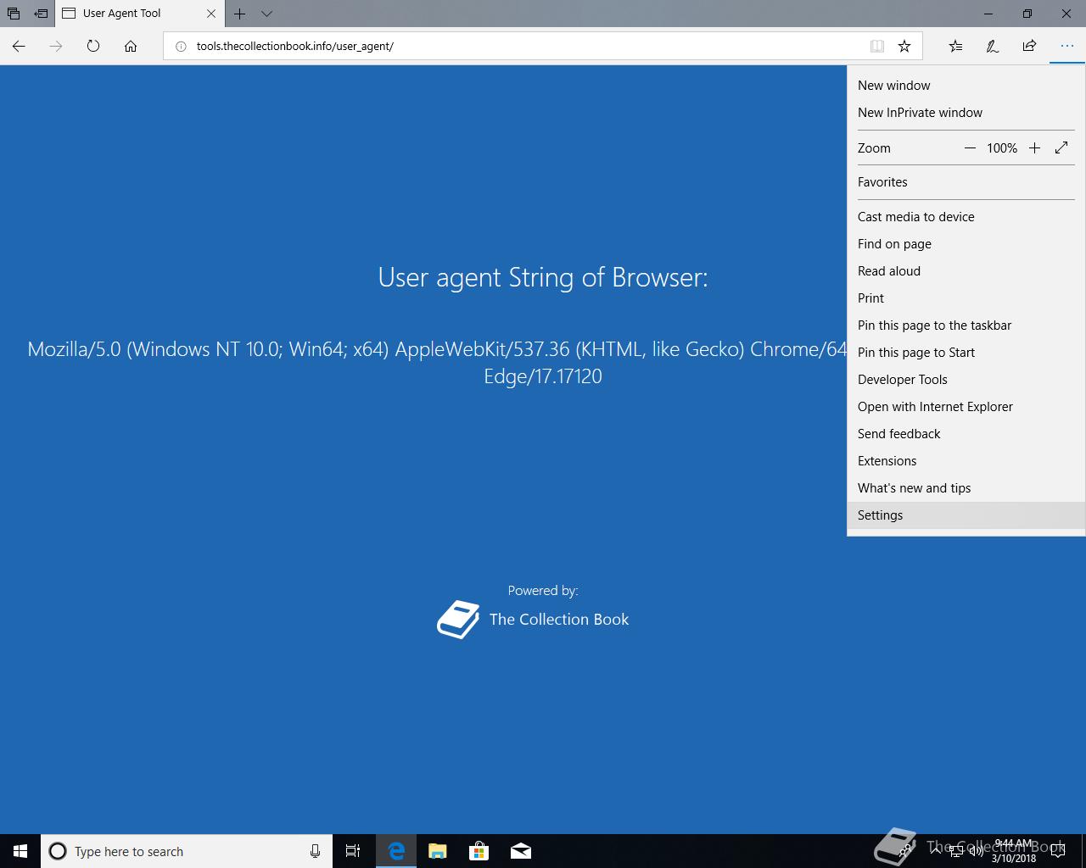Open Microsoft Store from the taskbar

(479, 850)
